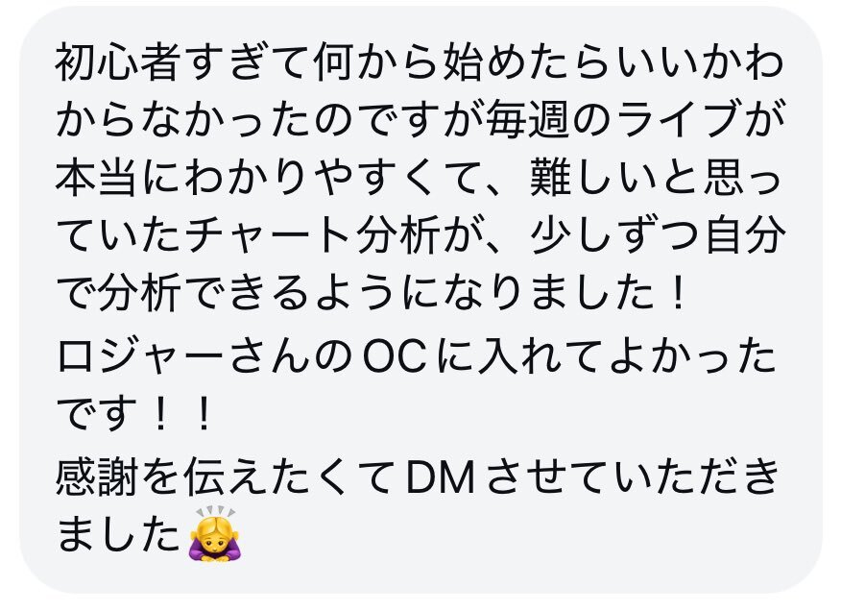Click the text 伝えたくて

[289, 477]
